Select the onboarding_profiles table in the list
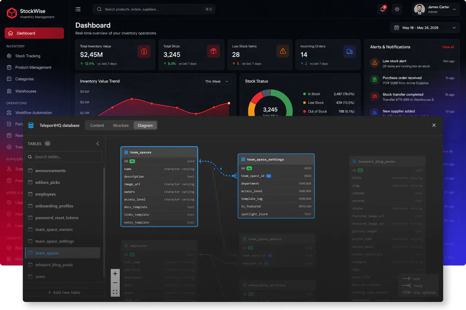Image resolution: width=466 pixels, height=310 pixels. click(x=62, y=206)
